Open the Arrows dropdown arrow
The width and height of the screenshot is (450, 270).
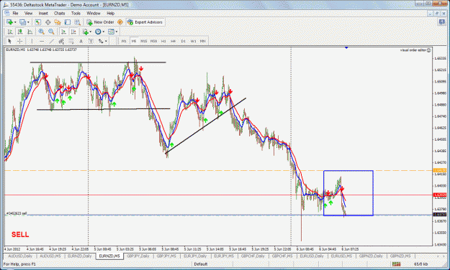(106, 41)
